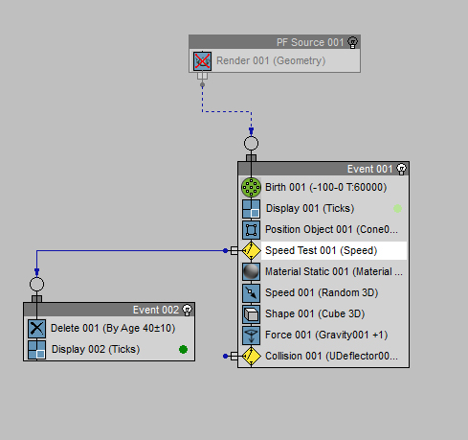Click Event 002 circular input connector
The height and width of the screenshot is (440, 468).
coord(36,285)
